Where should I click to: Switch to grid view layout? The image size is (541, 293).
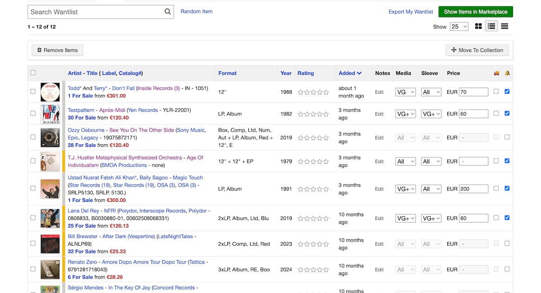(x=478, y=27)
